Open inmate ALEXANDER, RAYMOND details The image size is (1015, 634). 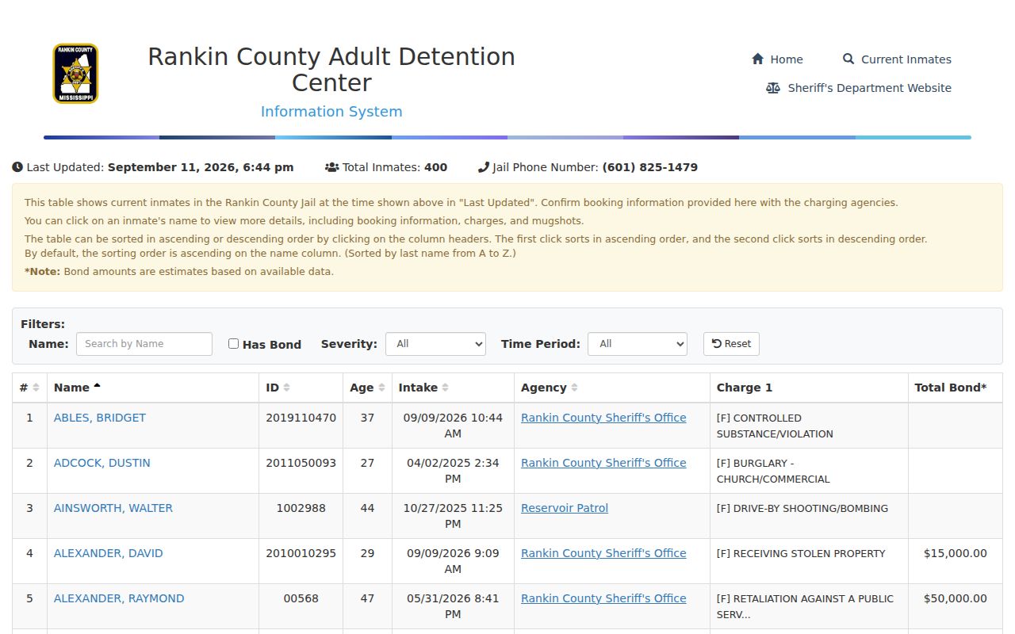tap(119, 598)
